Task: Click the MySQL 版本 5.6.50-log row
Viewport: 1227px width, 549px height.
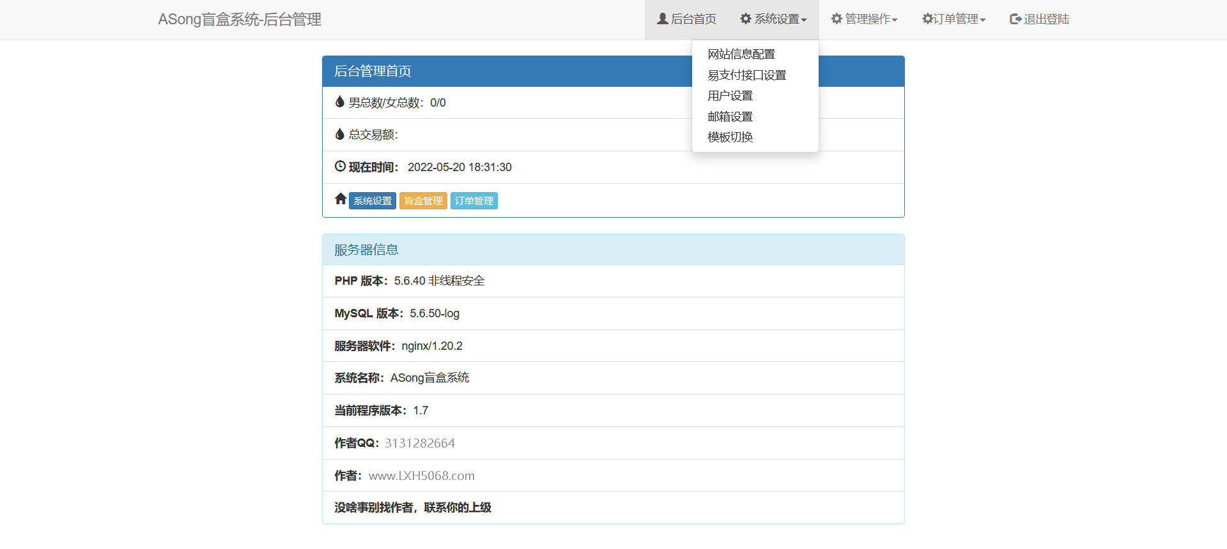Action: coord(613,313)
